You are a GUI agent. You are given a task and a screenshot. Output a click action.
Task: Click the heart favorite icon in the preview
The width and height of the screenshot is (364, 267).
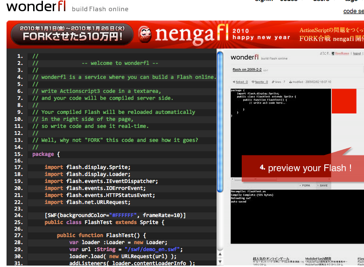[253, 82]
